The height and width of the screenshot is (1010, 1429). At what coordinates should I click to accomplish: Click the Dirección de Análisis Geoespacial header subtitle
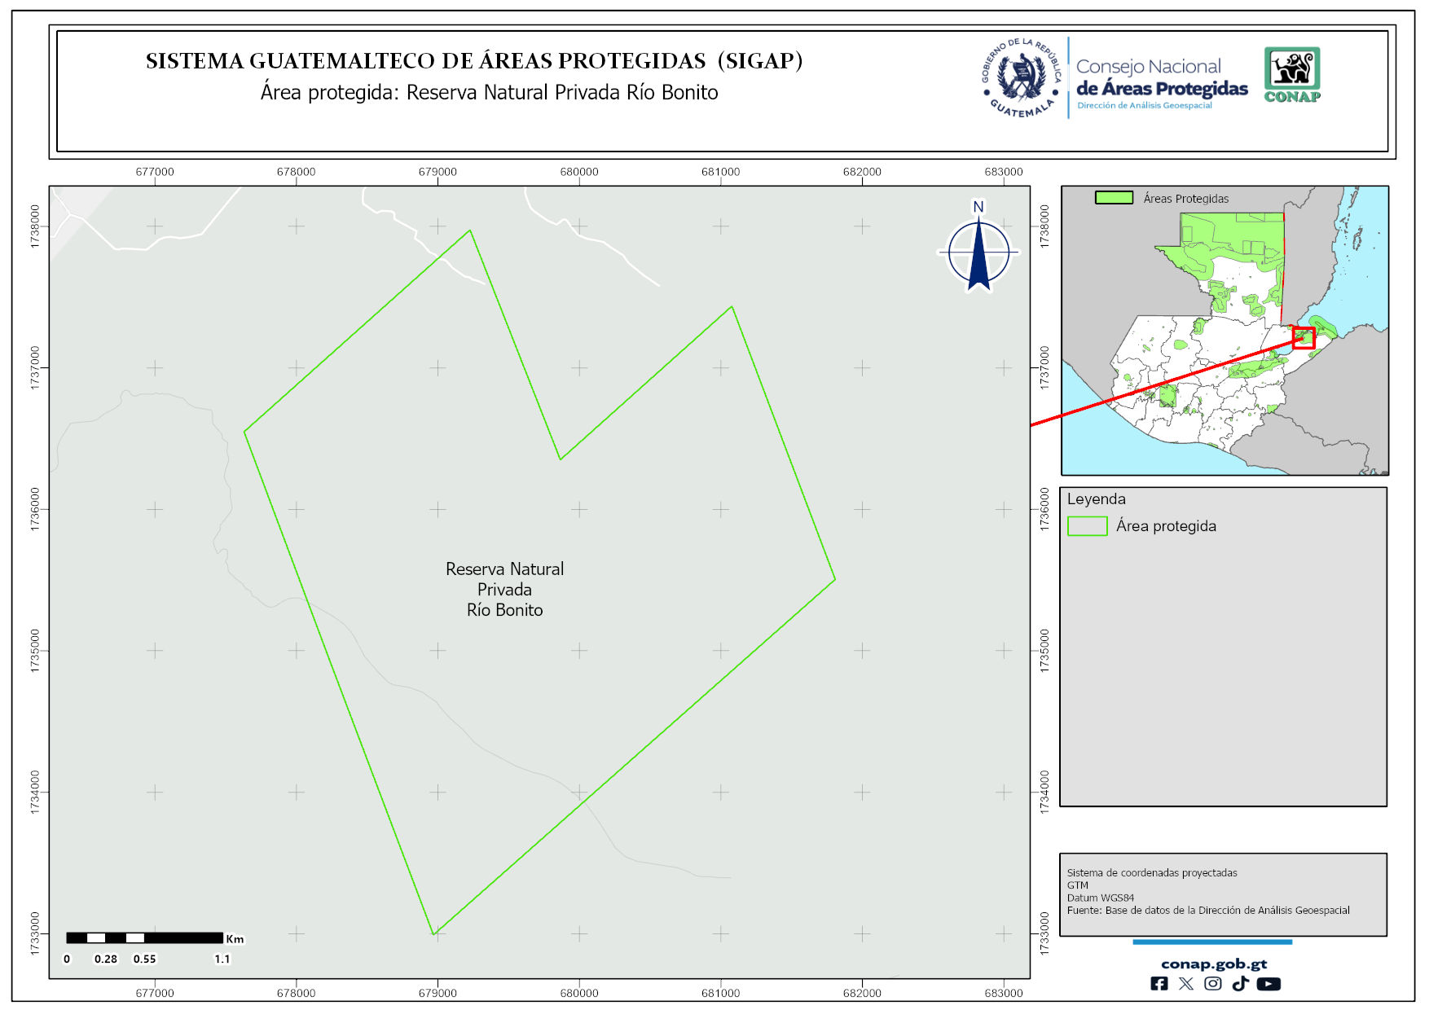click(x=1144, y=106)
